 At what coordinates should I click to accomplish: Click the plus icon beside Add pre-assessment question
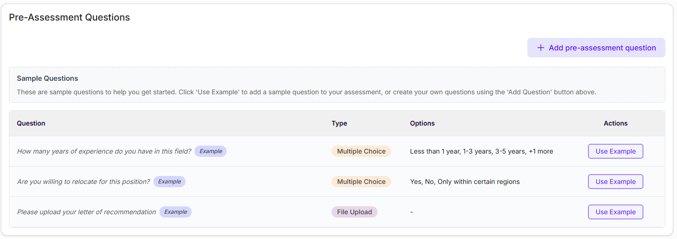[541, 48]
